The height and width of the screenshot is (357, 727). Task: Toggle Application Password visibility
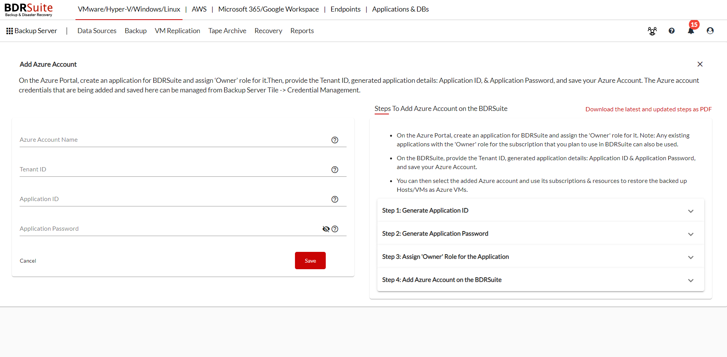click(326, 229)
